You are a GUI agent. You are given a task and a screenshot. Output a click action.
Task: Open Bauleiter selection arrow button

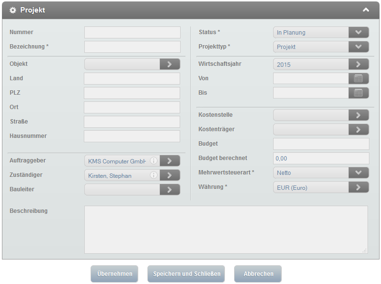click(x=170, y=190)
